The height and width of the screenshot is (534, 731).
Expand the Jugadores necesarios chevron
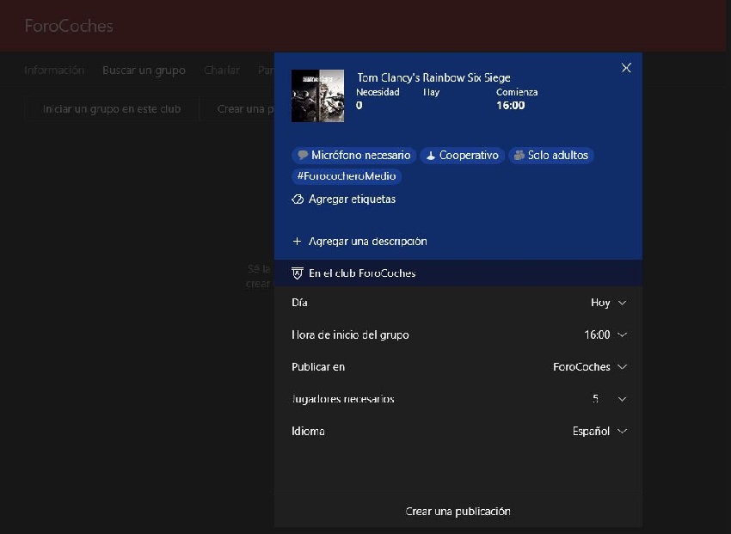coord(622,399)
